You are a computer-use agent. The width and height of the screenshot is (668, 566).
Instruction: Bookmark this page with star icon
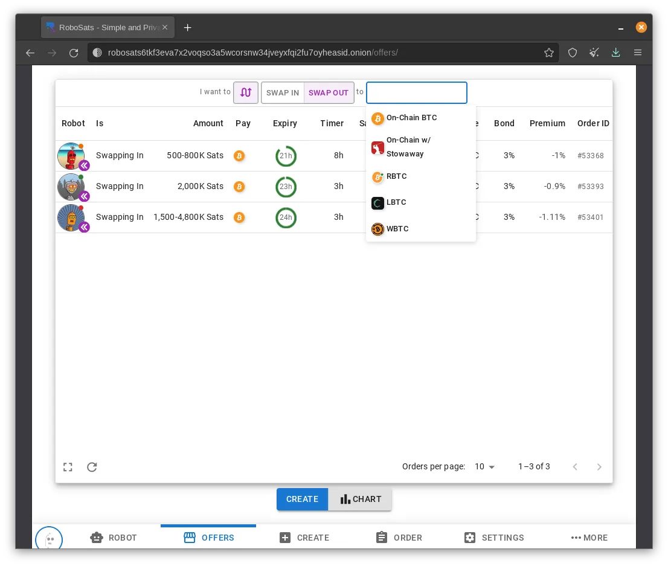(x=548, y=53)
